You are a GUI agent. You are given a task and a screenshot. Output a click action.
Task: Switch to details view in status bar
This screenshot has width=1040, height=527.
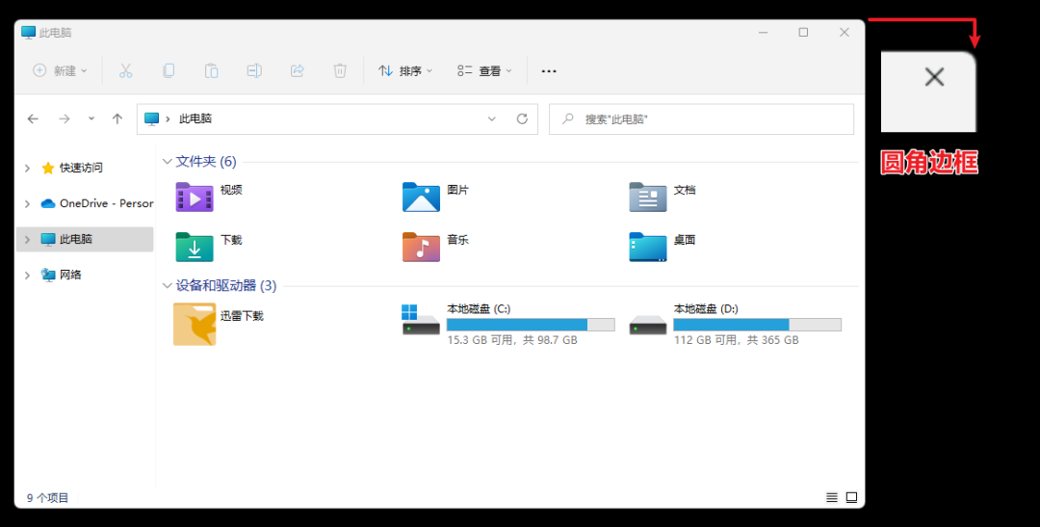point(832,497)
